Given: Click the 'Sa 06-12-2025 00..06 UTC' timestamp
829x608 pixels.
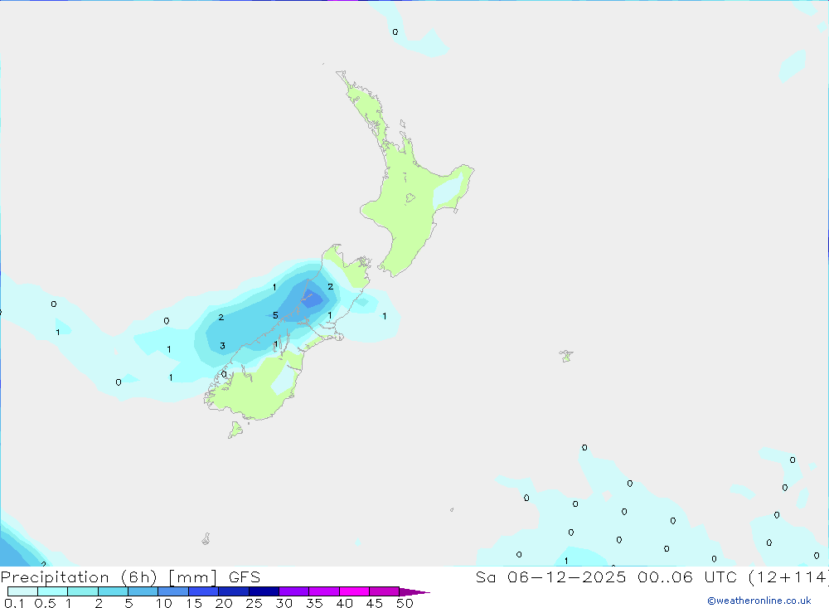Looking at the screenshot, I should coord(607,576).
